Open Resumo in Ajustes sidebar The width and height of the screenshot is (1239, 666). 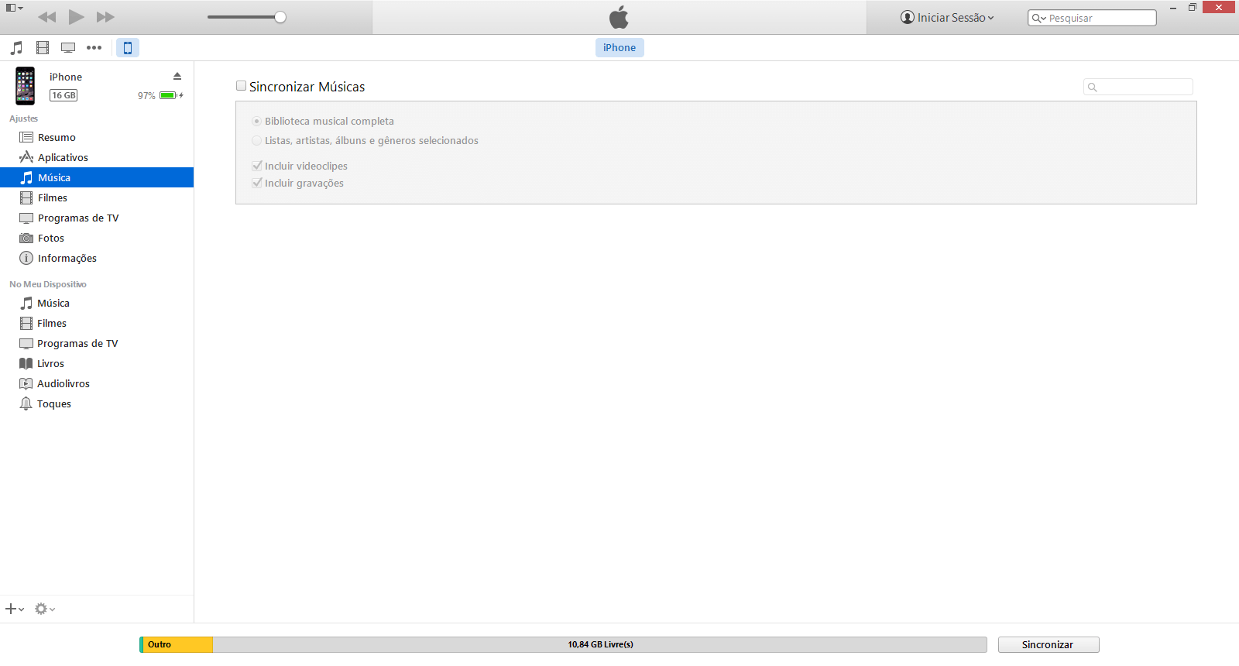[x=97, y=137]
